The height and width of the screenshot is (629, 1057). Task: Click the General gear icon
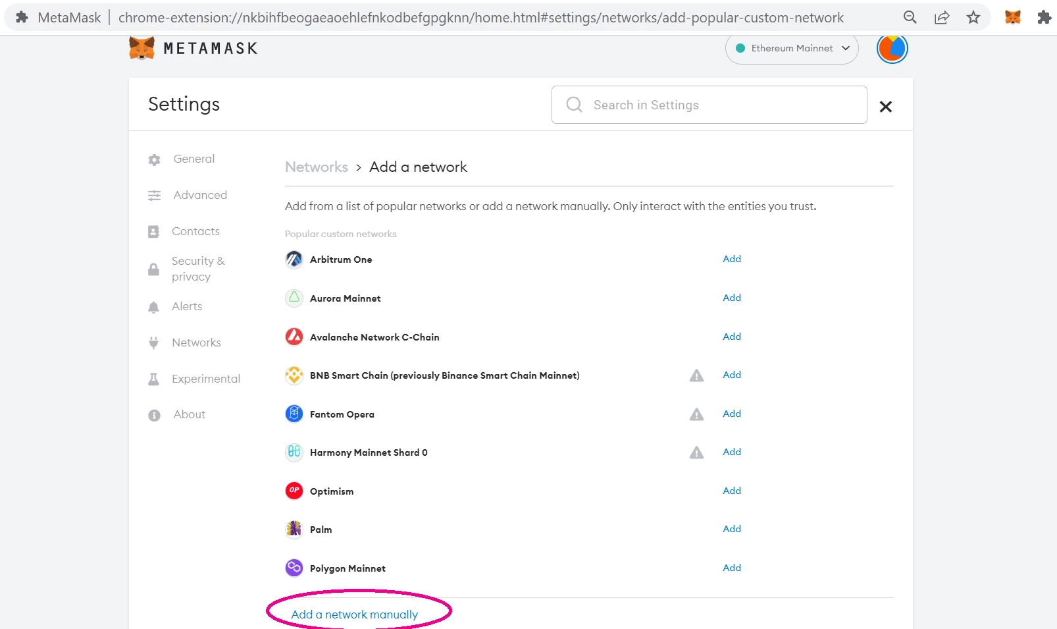click(154, 159)
